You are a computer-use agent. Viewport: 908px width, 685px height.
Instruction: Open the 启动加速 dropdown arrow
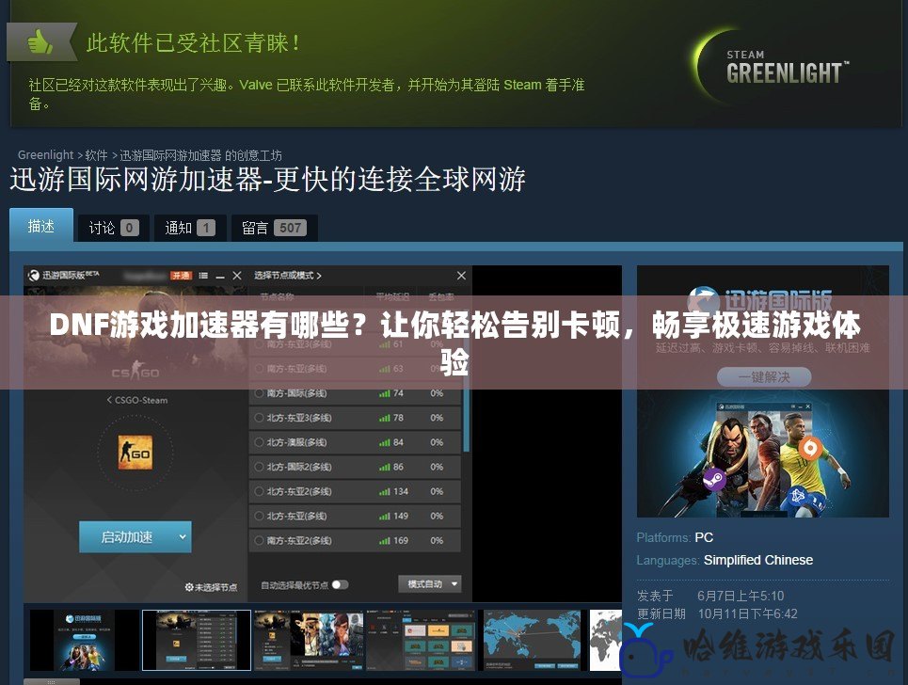[183, 536]
